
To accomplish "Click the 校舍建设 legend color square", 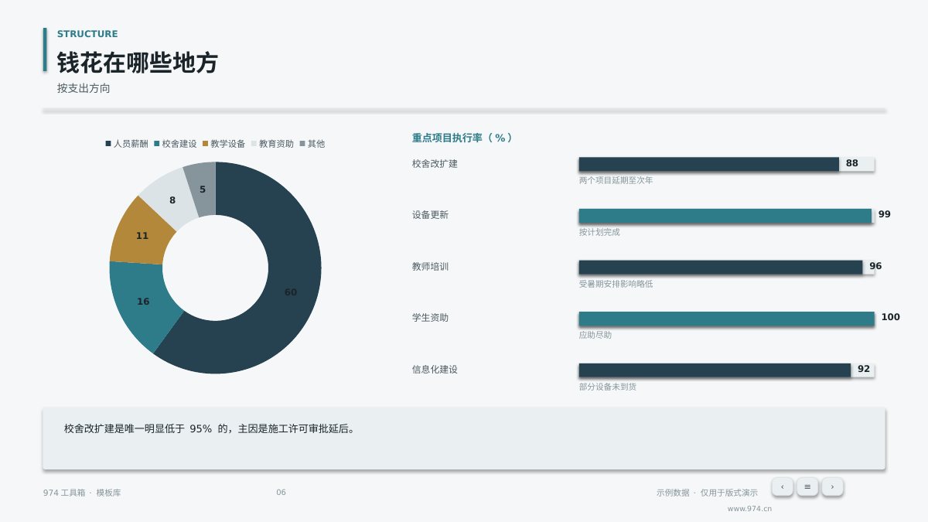I will tap(157, 144).
